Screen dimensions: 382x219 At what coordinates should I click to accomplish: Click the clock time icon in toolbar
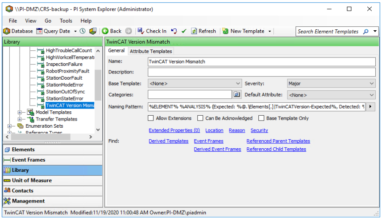(83, 31)
